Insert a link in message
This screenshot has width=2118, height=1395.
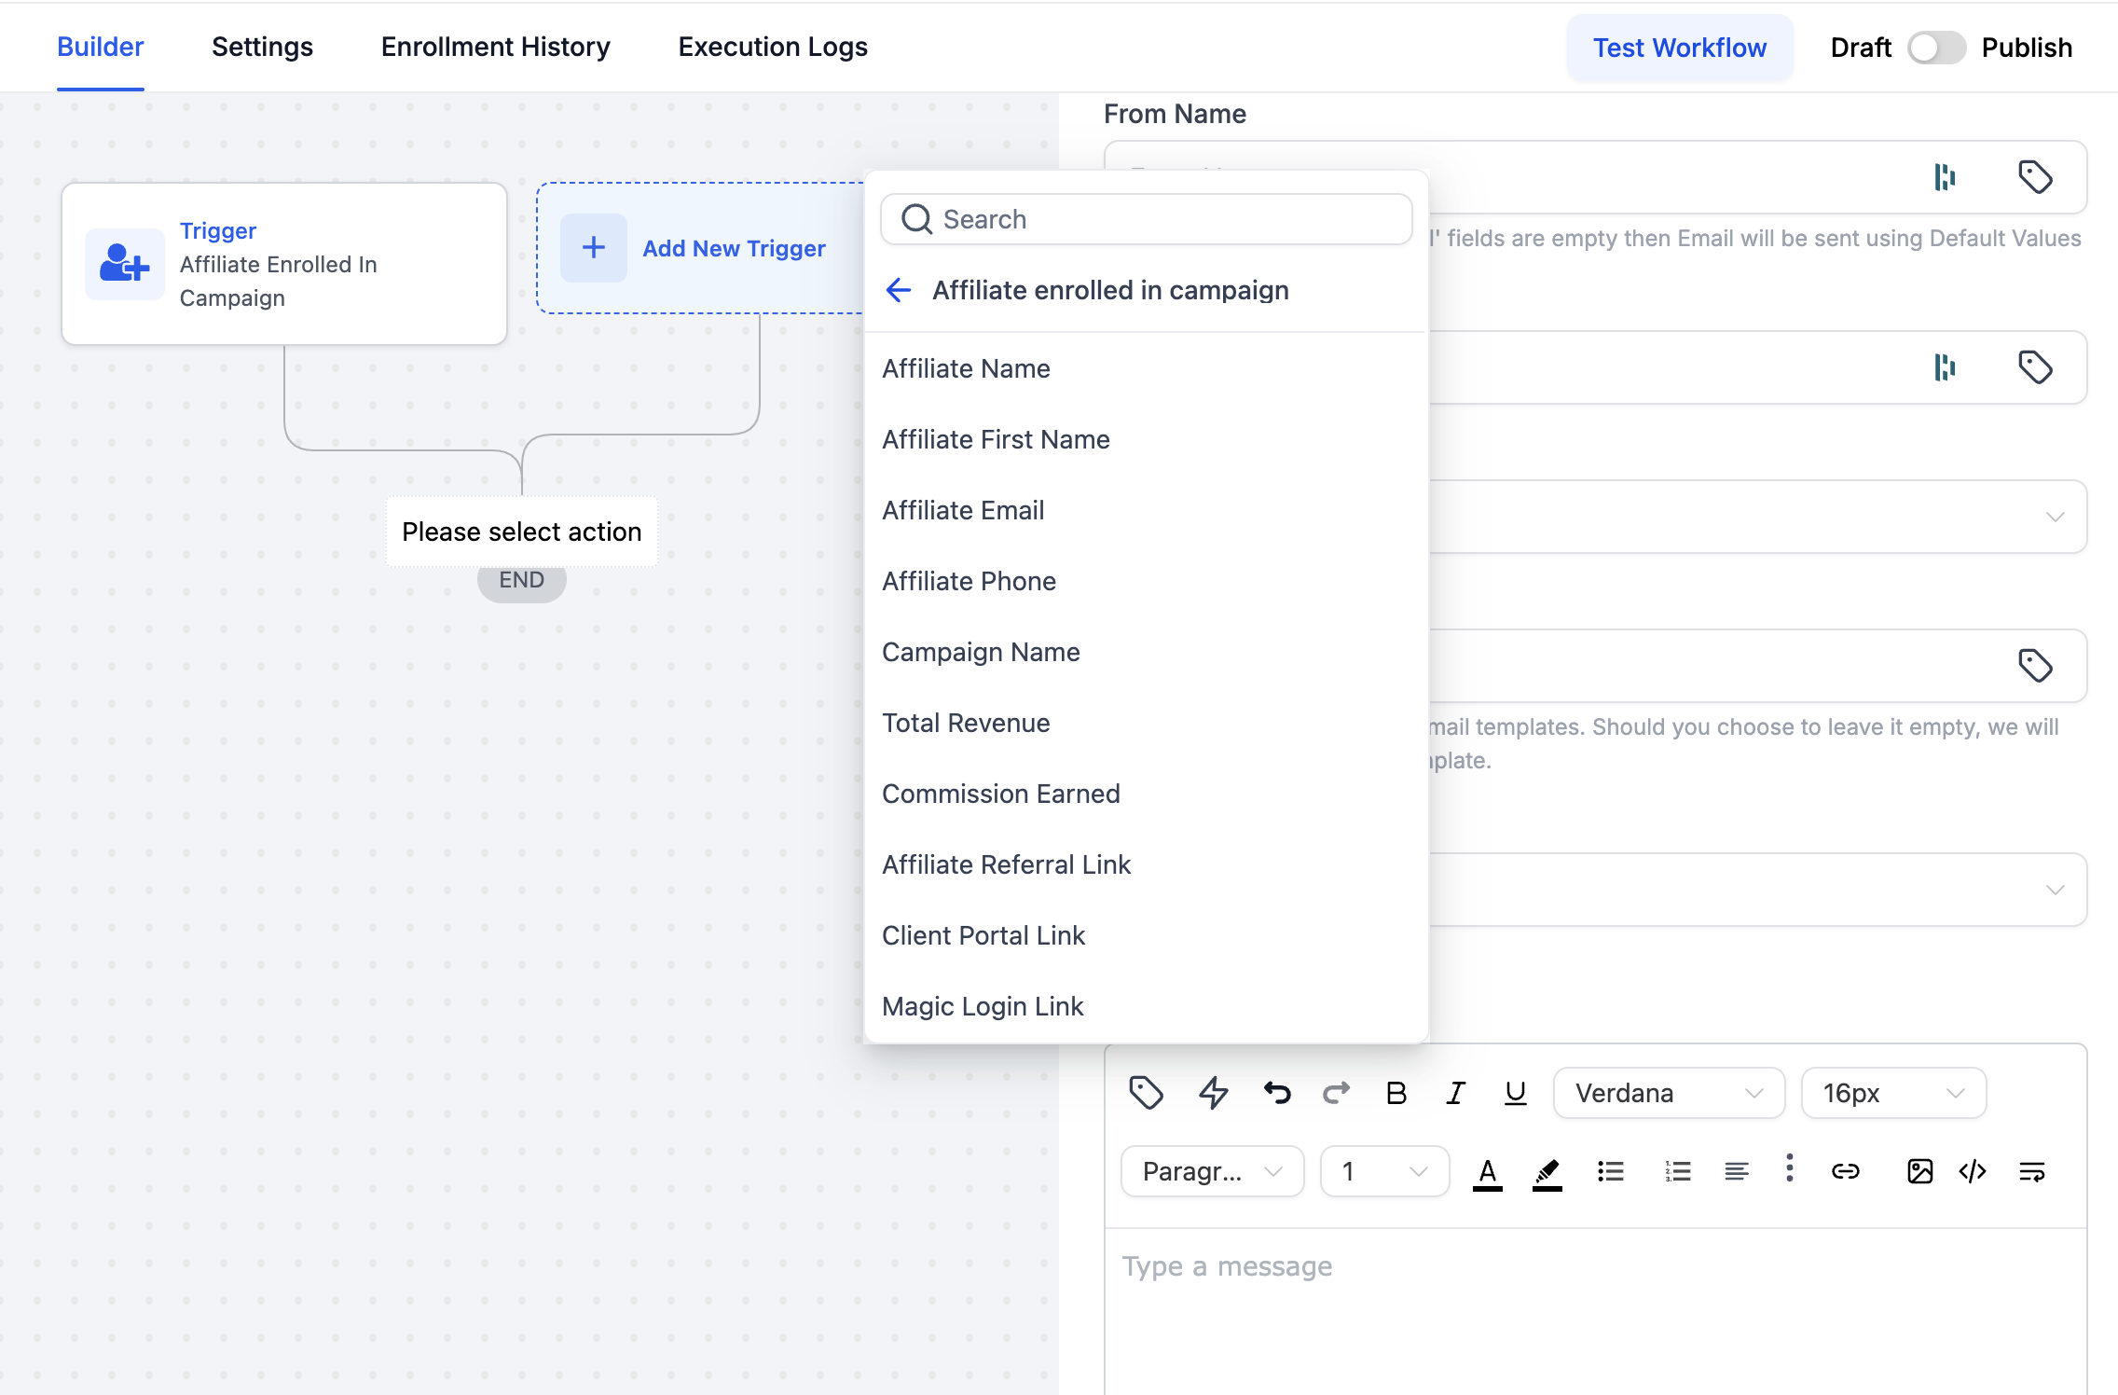[1845, 1171]
